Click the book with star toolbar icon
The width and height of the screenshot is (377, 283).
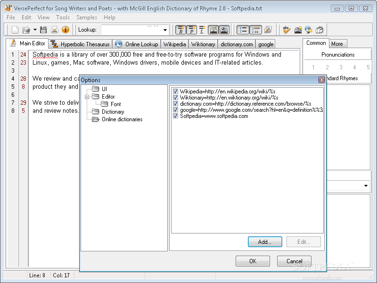298,30
